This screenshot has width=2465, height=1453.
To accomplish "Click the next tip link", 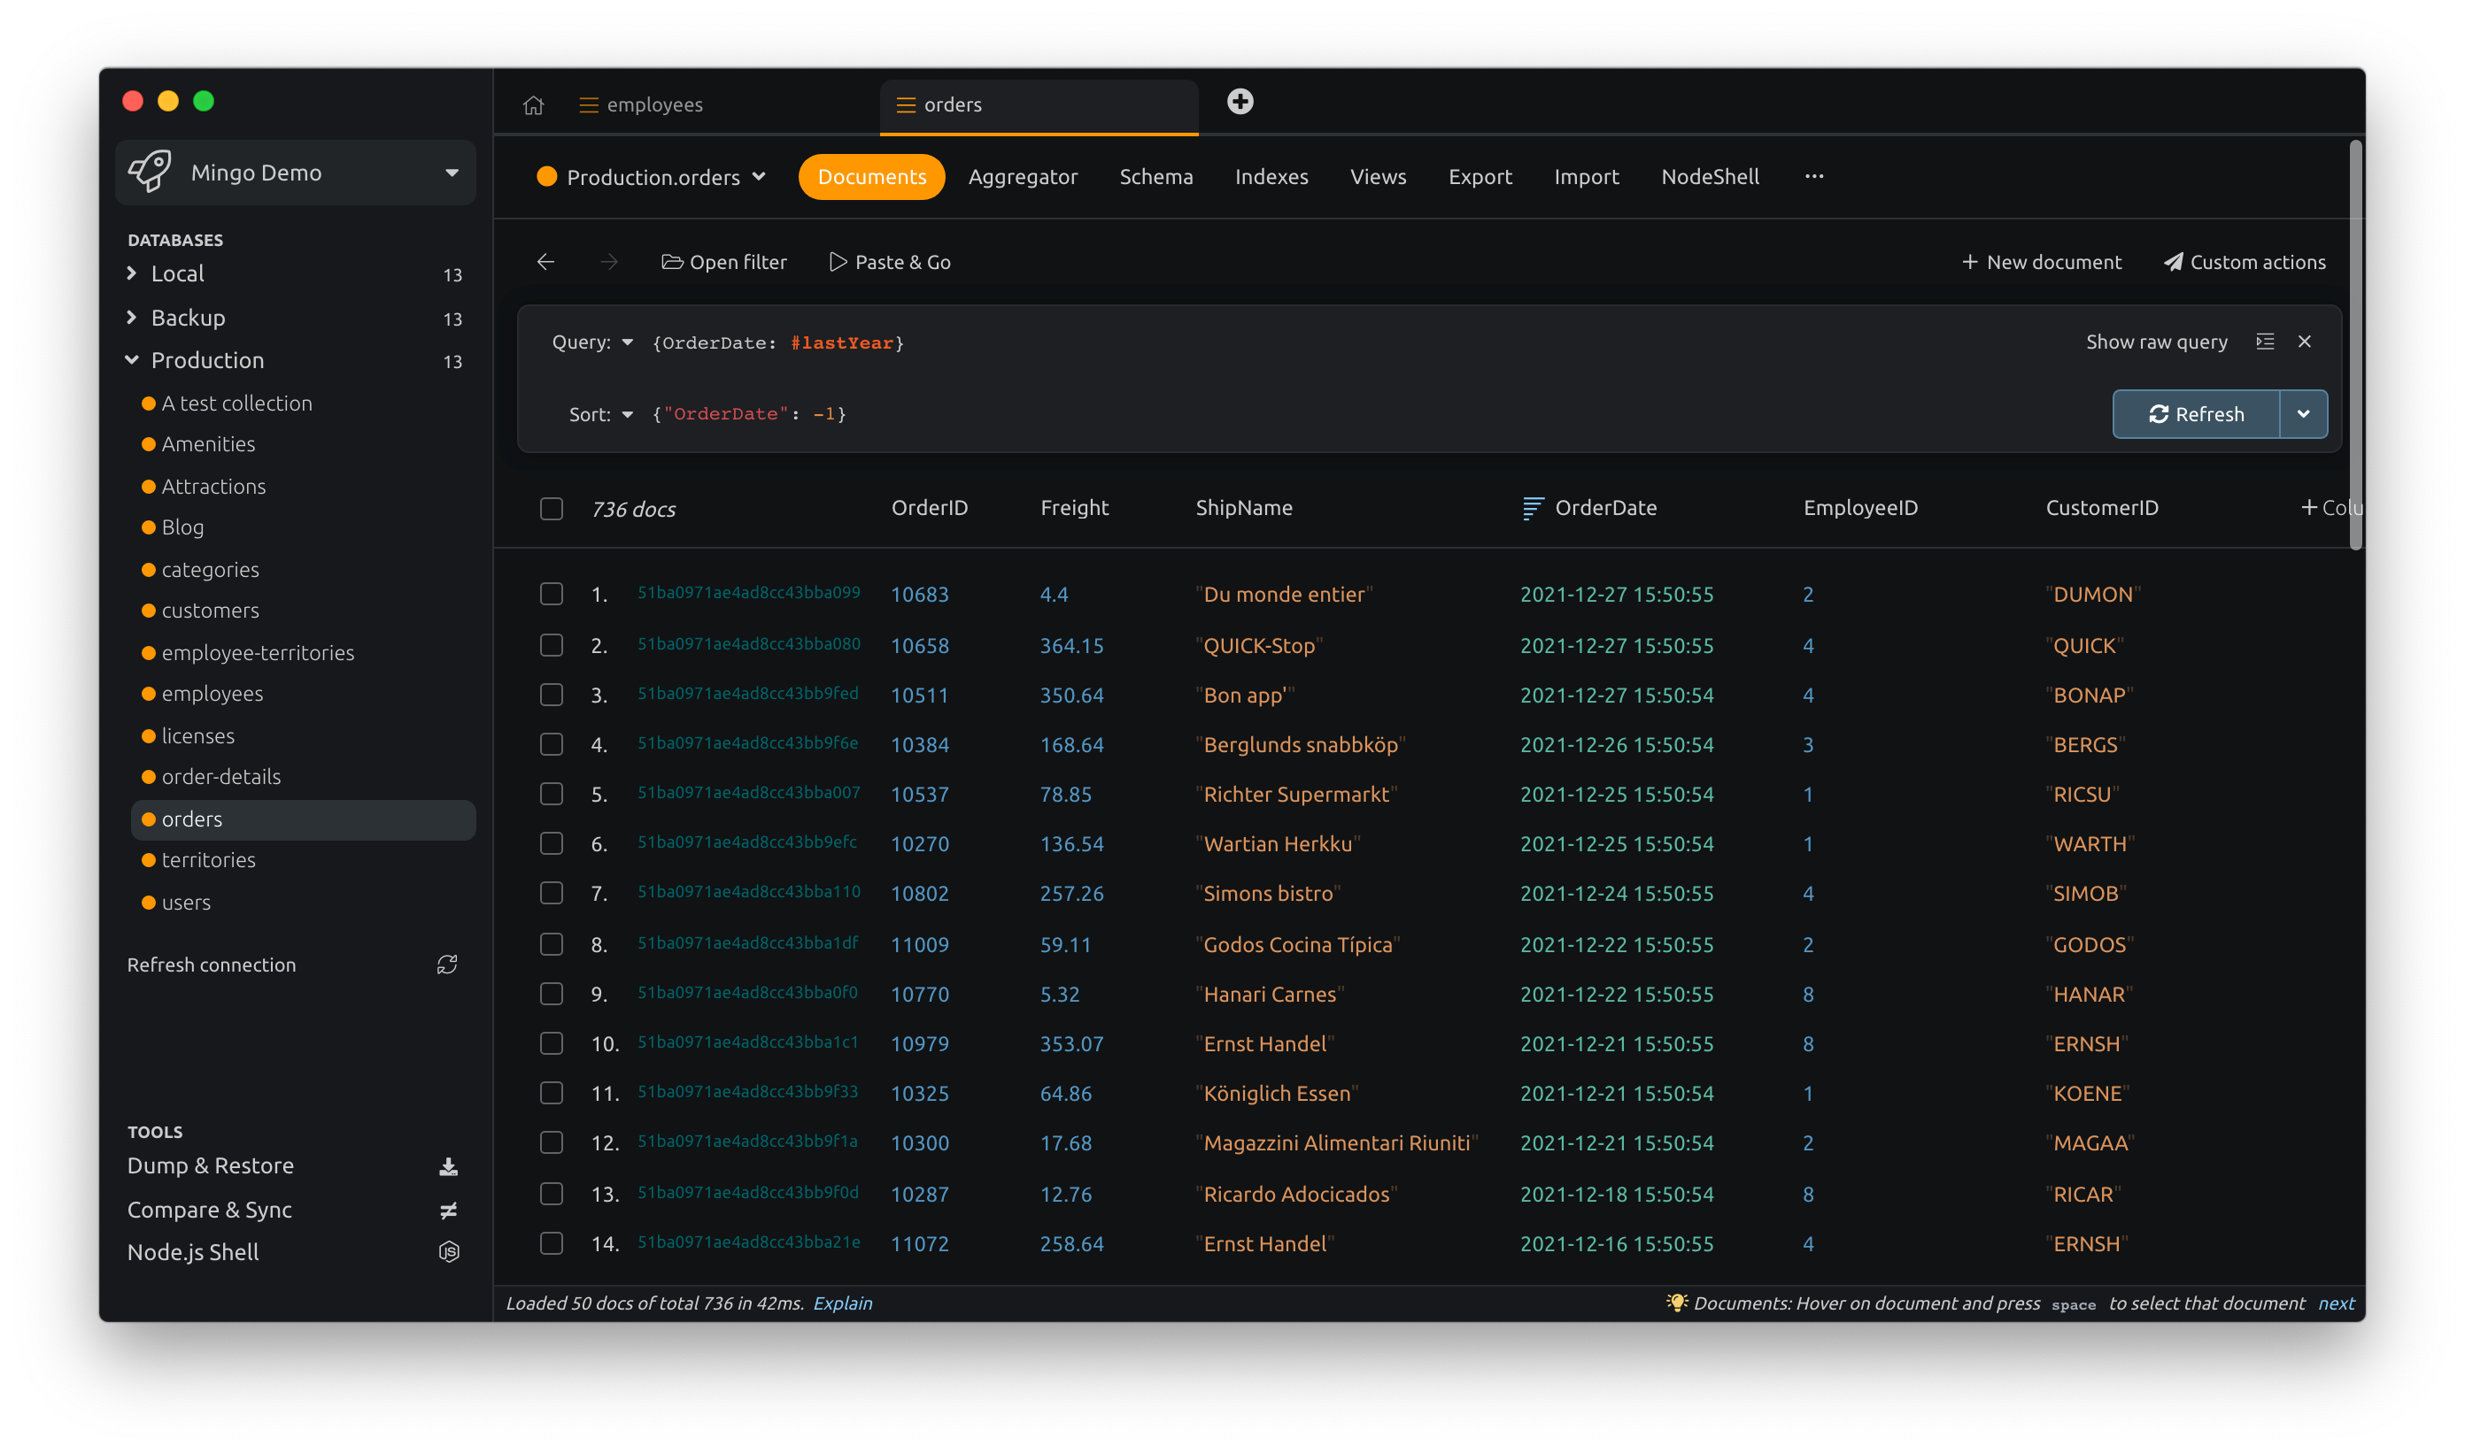I will 2336,1303.
